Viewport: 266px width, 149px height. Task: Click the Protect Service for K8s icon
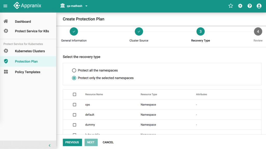pos(6,31)
